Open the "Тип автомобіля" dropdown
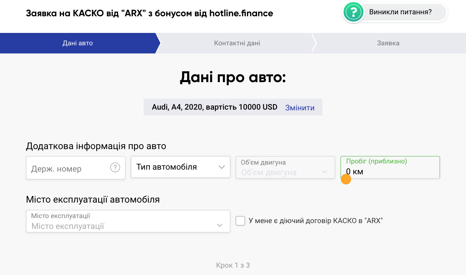Image resolution: width=466 pixels, height=275 pixels. (x=181, y=167)
